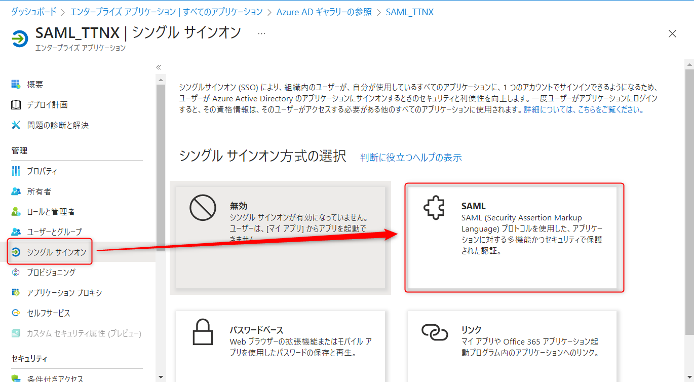Close the SAML_TTNX pane with X
694x382 pixels.
pyautogui.click(x=672, y=34)
